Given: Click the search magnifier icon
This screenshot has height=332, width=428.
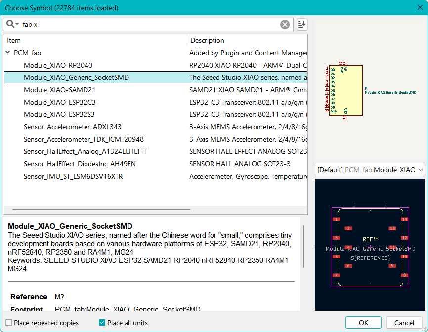Looking at the screenshot, I should coord(10,24).
